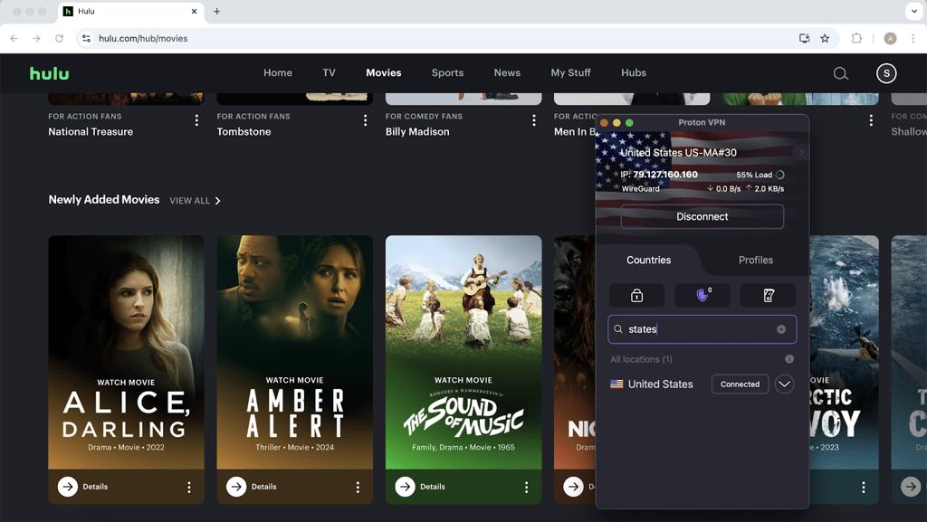Screen dimensions: 927x522
Task: Select the Hulu browser tab
Action: click(130, 11)
